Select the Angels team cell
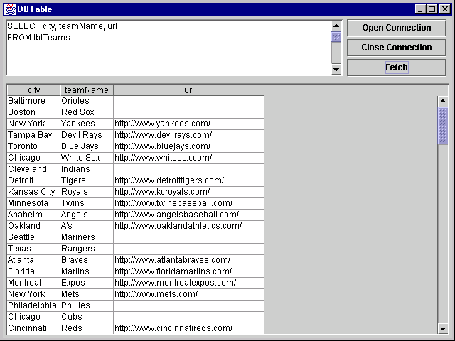 click(87, 215)
